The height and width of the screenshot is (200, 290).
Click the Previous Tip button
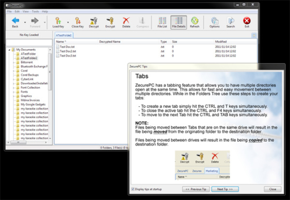[x=195, y=189]
